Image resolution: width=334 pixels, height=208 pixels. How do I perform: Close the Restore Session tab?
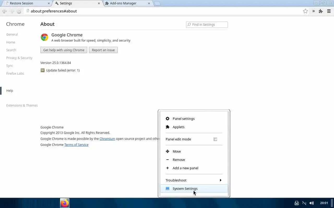(49, 3)
